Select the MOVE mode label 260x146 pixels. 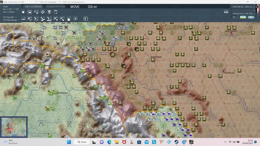pyautogui.click(x=75, y=7)
